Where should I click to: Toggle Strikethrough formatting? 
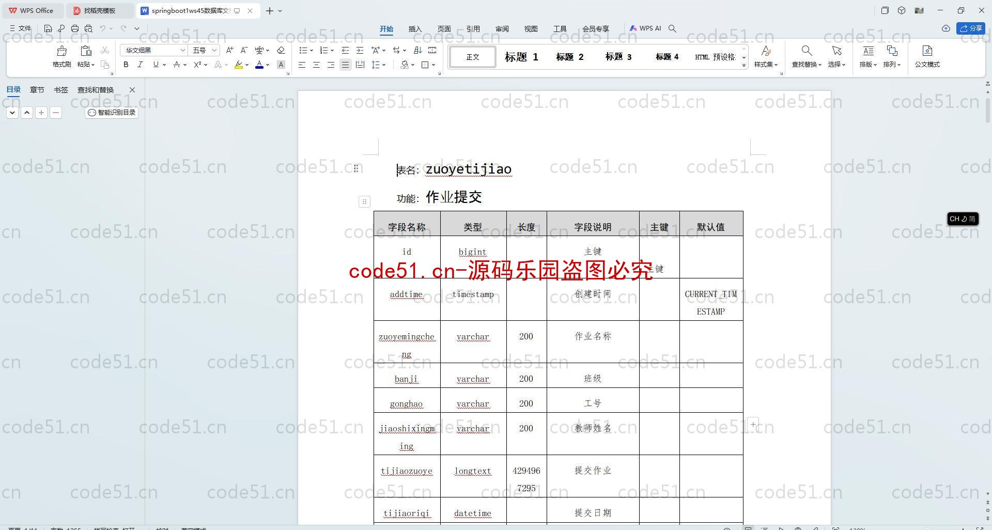click(177, 65)
